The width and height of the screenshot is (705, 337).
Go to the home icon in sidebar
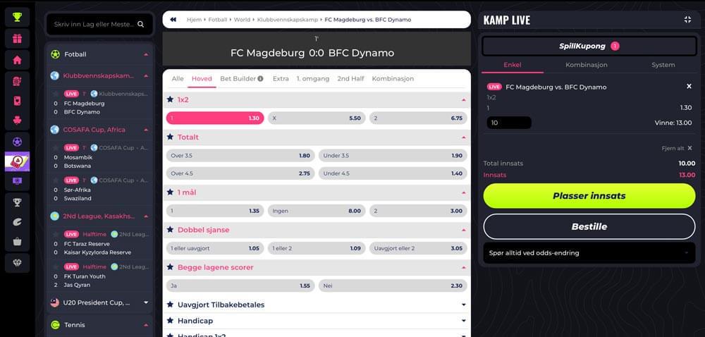(17, 60)
